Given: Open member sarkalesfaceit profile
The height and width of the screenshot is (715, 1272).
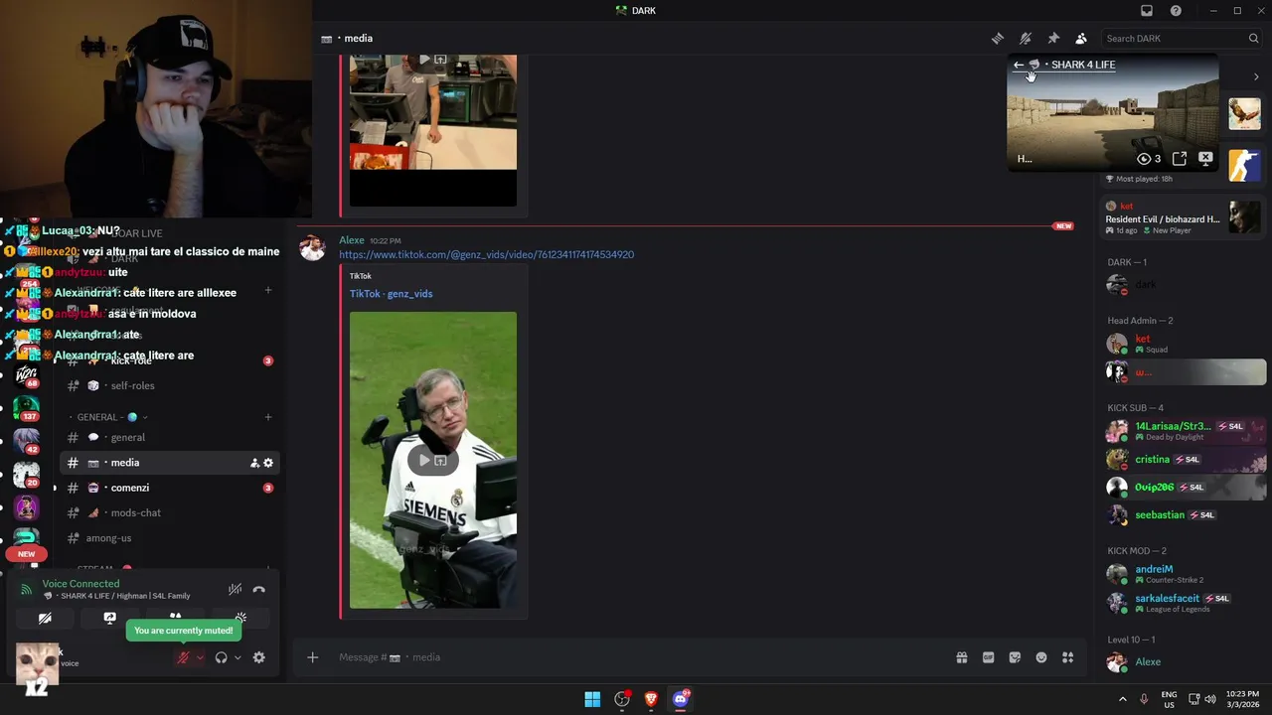Looking at the screenshot, I should tap(1183, 603).
